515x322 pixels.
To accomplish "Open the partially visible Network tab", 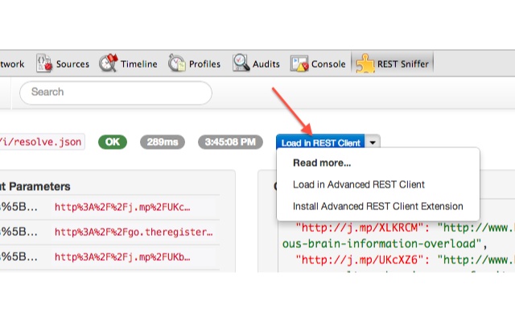I will (12, 64).
